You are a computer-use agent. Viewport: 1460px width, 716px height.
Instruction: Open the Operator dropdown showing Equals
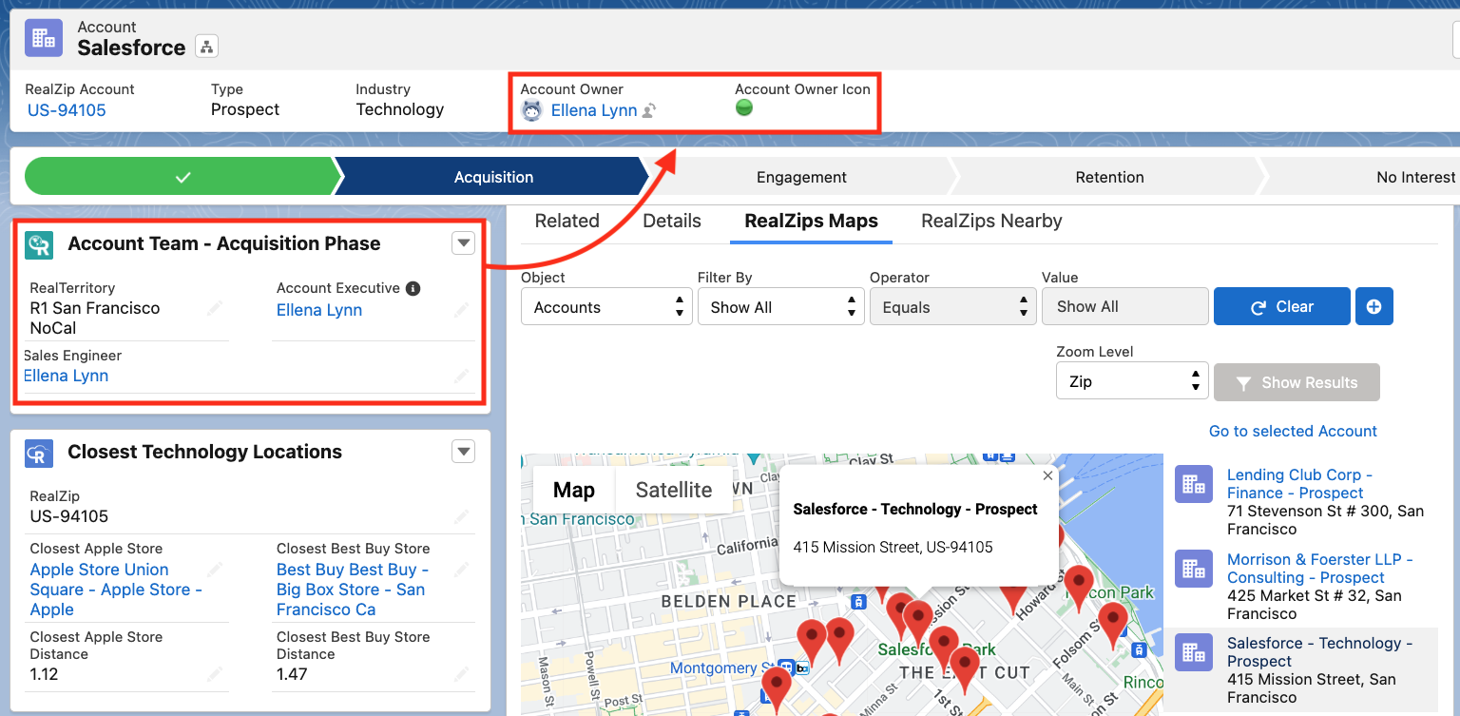coord(953,307)
